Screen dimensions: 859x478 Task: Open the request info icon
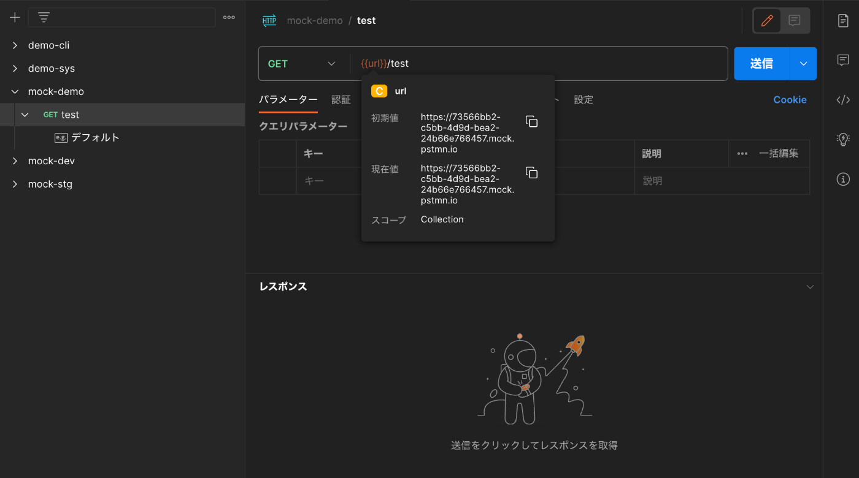(843, 179)
